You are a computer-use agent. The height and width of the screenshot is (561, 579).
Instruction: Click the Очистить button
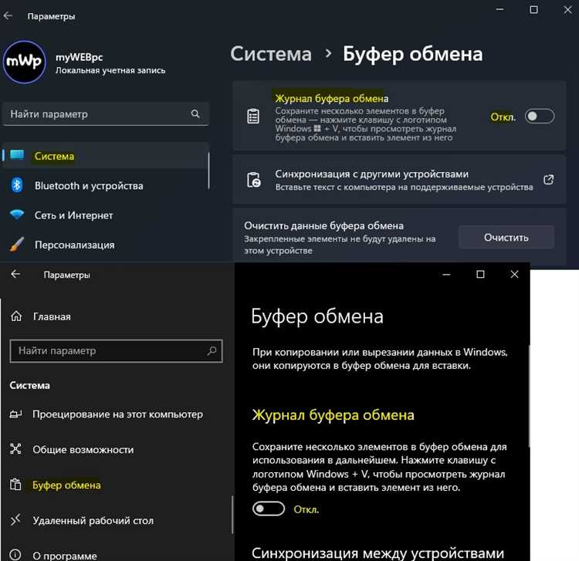pyautogui.click(x=506, y=238)
